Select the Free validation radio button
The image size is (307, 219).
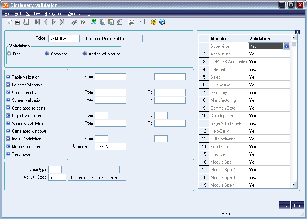click(x=9, y=54)
